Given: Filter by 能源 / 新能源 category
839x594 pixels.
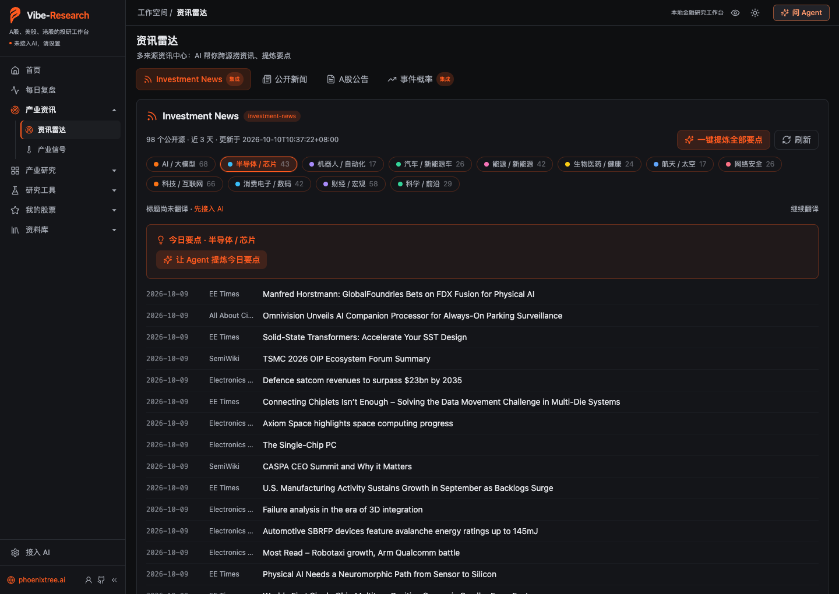Looking at the screenshot, I should pos(515,164).
